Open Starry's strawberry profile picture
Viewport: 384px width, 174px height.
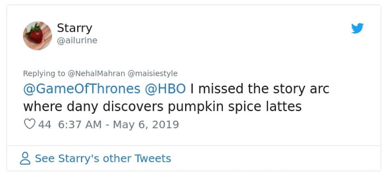coord(38,35)
